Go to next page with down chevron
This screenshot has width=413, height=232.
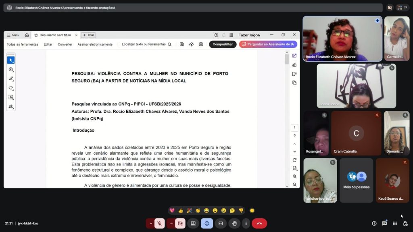tap(294, 151)
